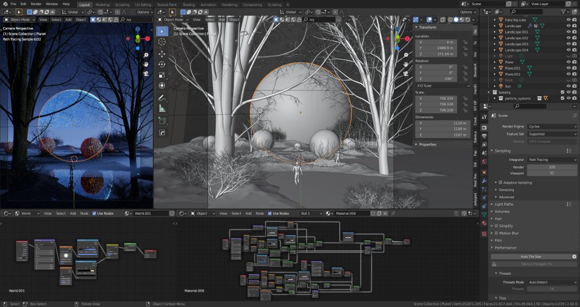The image size is (580, 307).
Task: Open the Render properties tab
Action: coord(484,127)
